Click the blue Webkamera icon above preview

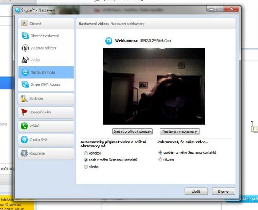pos(109,41)
